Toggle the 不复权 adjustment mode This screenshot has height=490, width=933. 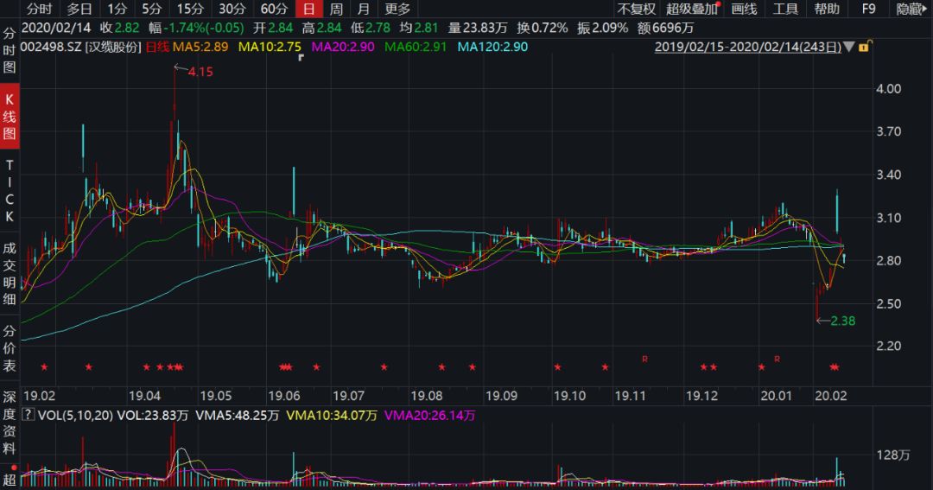[636, 10]
